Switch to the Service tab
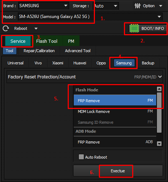 (x=18, y=41)
